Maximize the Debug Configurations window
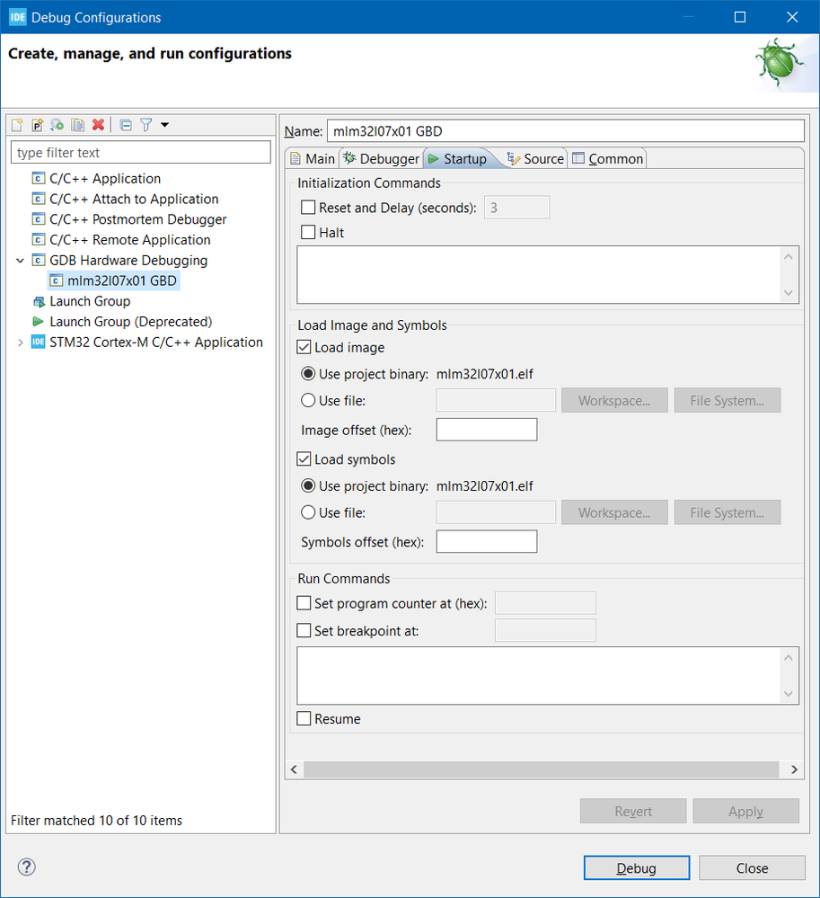Viewport: 820px width, 898px height. (x=740, y=17)
